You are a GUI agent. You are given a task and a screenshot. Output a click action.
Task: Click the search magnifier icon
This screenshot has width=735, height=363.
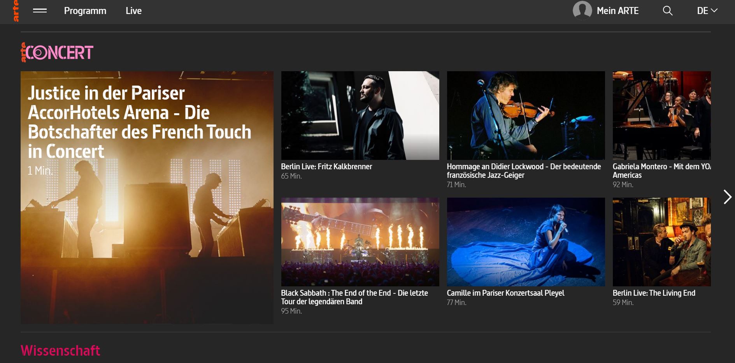pos(668,11)
